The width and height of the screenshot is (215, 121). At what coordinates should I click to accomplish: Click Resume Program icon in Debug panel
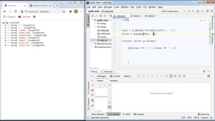click(92, 76)
